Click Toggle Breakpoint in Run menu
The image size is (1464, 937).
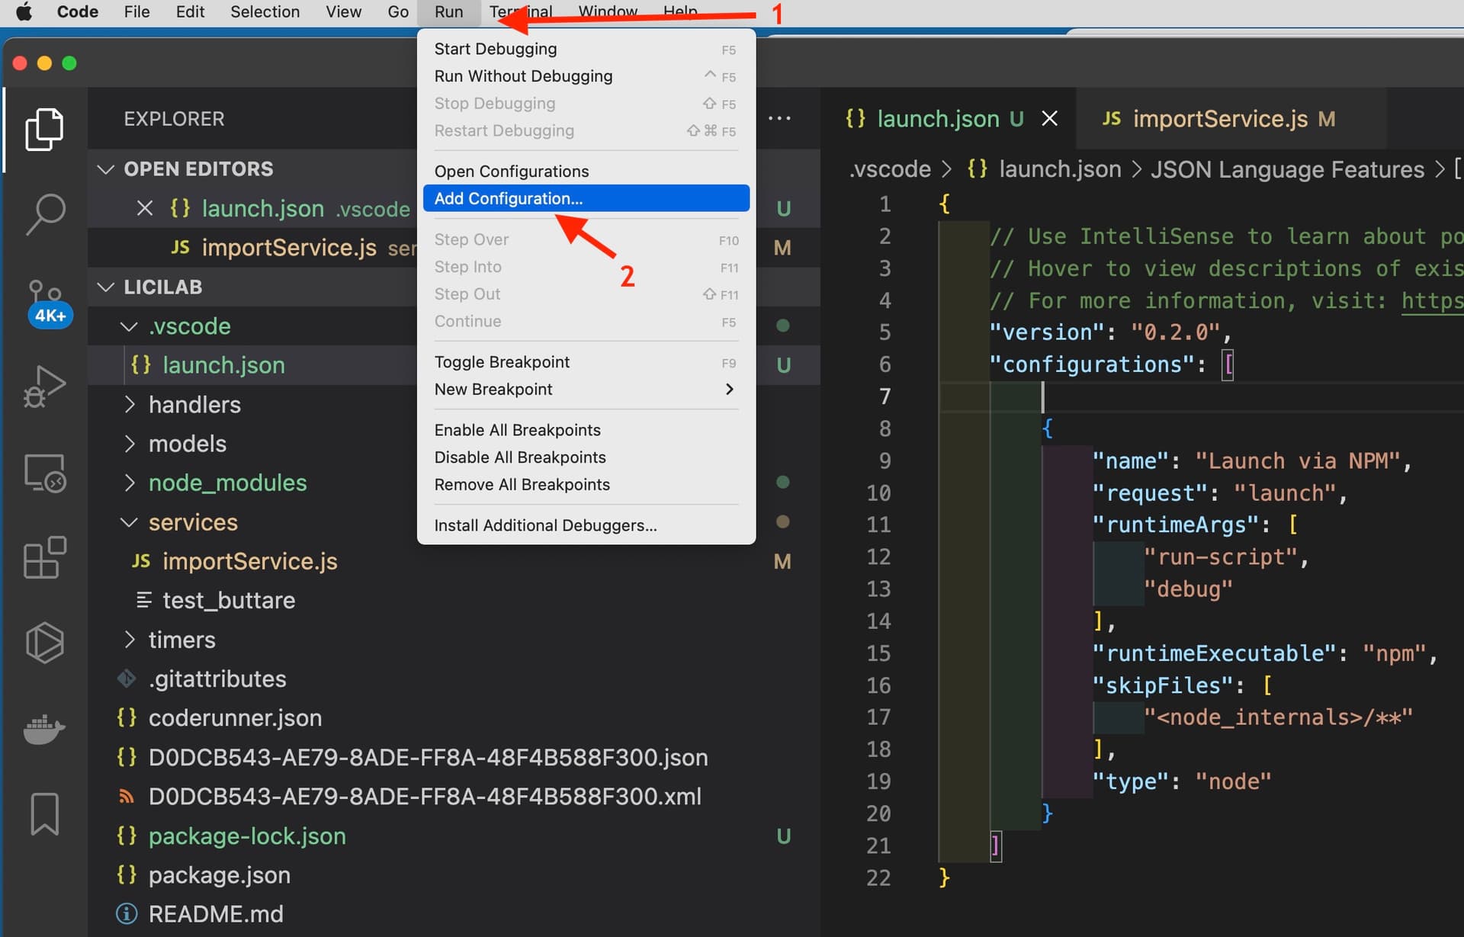click(502, 362)
